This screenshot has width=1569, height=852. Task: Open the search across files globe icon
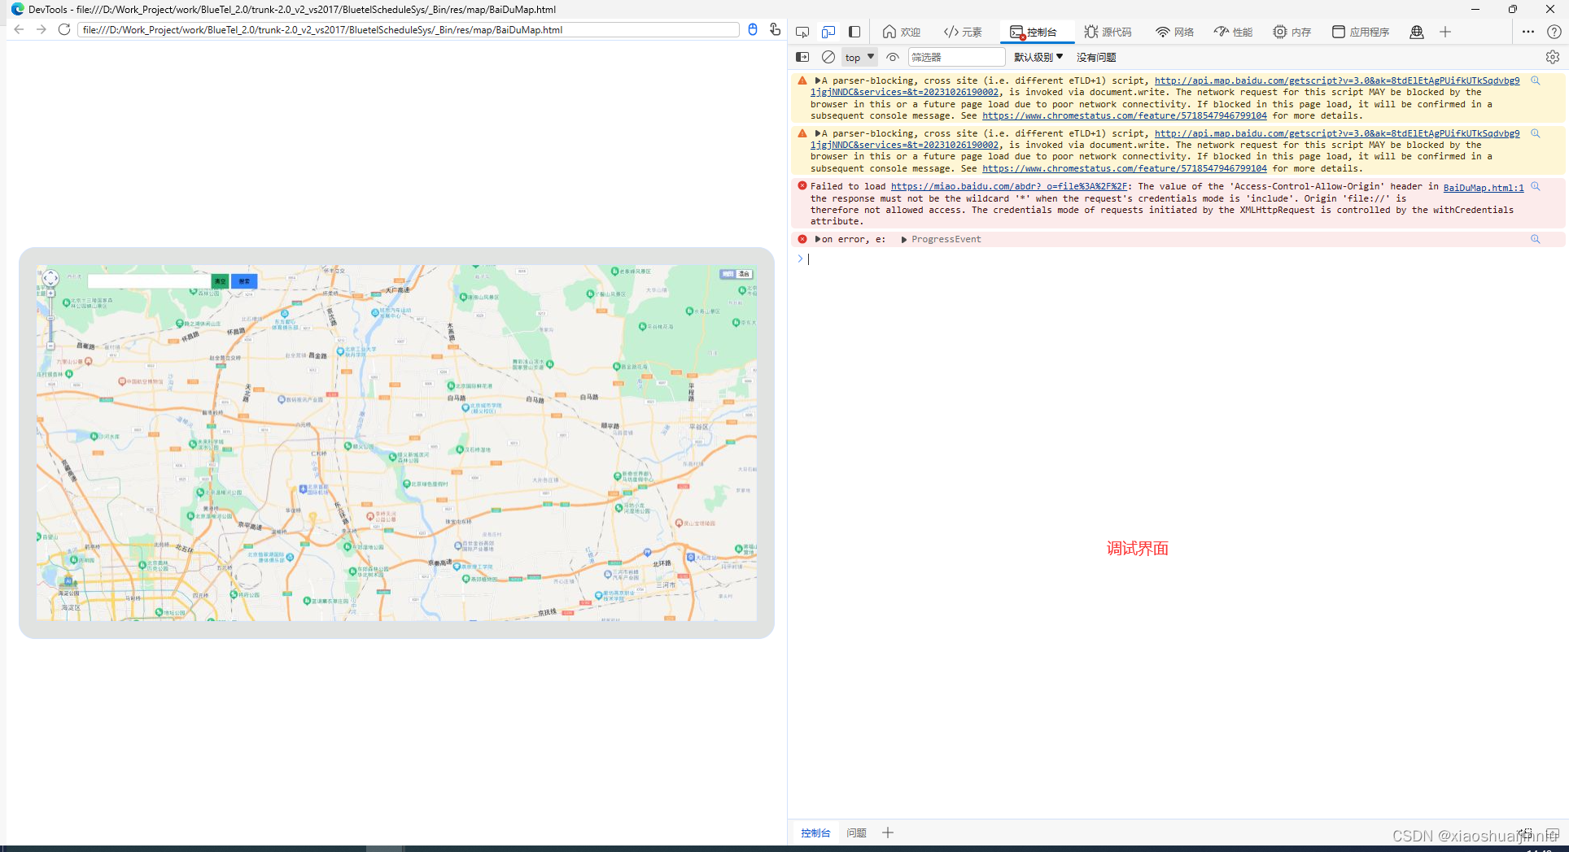tap(1417, 32)
